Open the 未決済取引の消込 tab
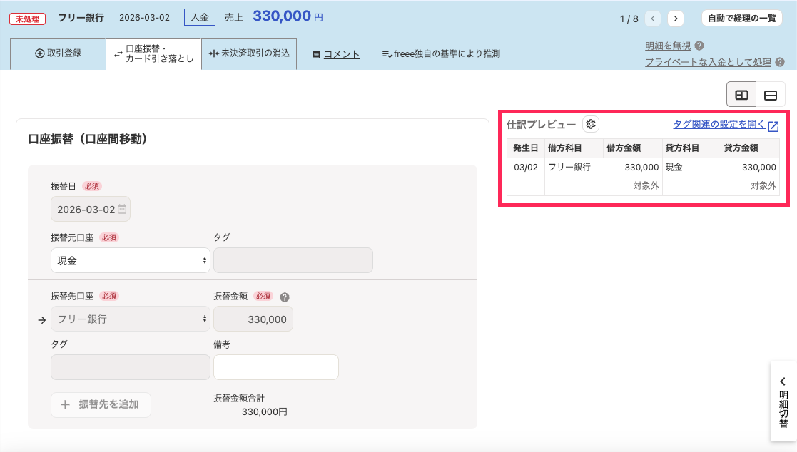The height and width of the screenshot is (452, 797). [249, 53]
